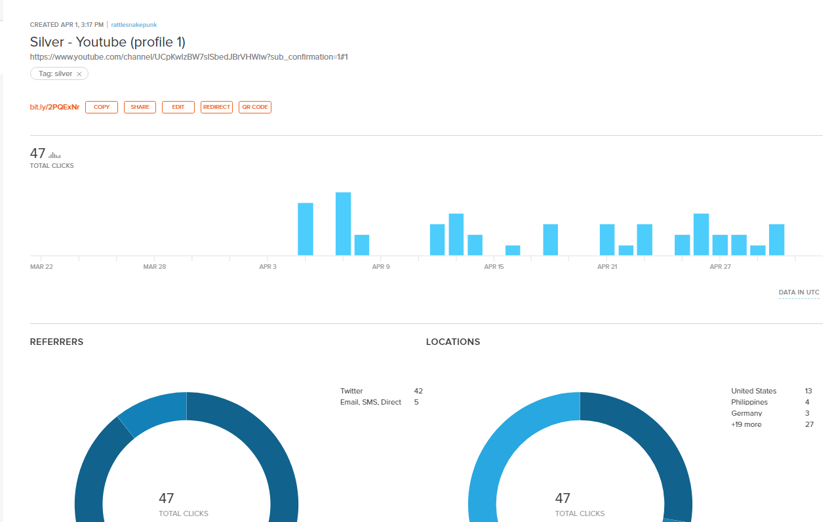
Task: Click the 'Silver - Youtube (profile 1)' title
Action: 108,42
